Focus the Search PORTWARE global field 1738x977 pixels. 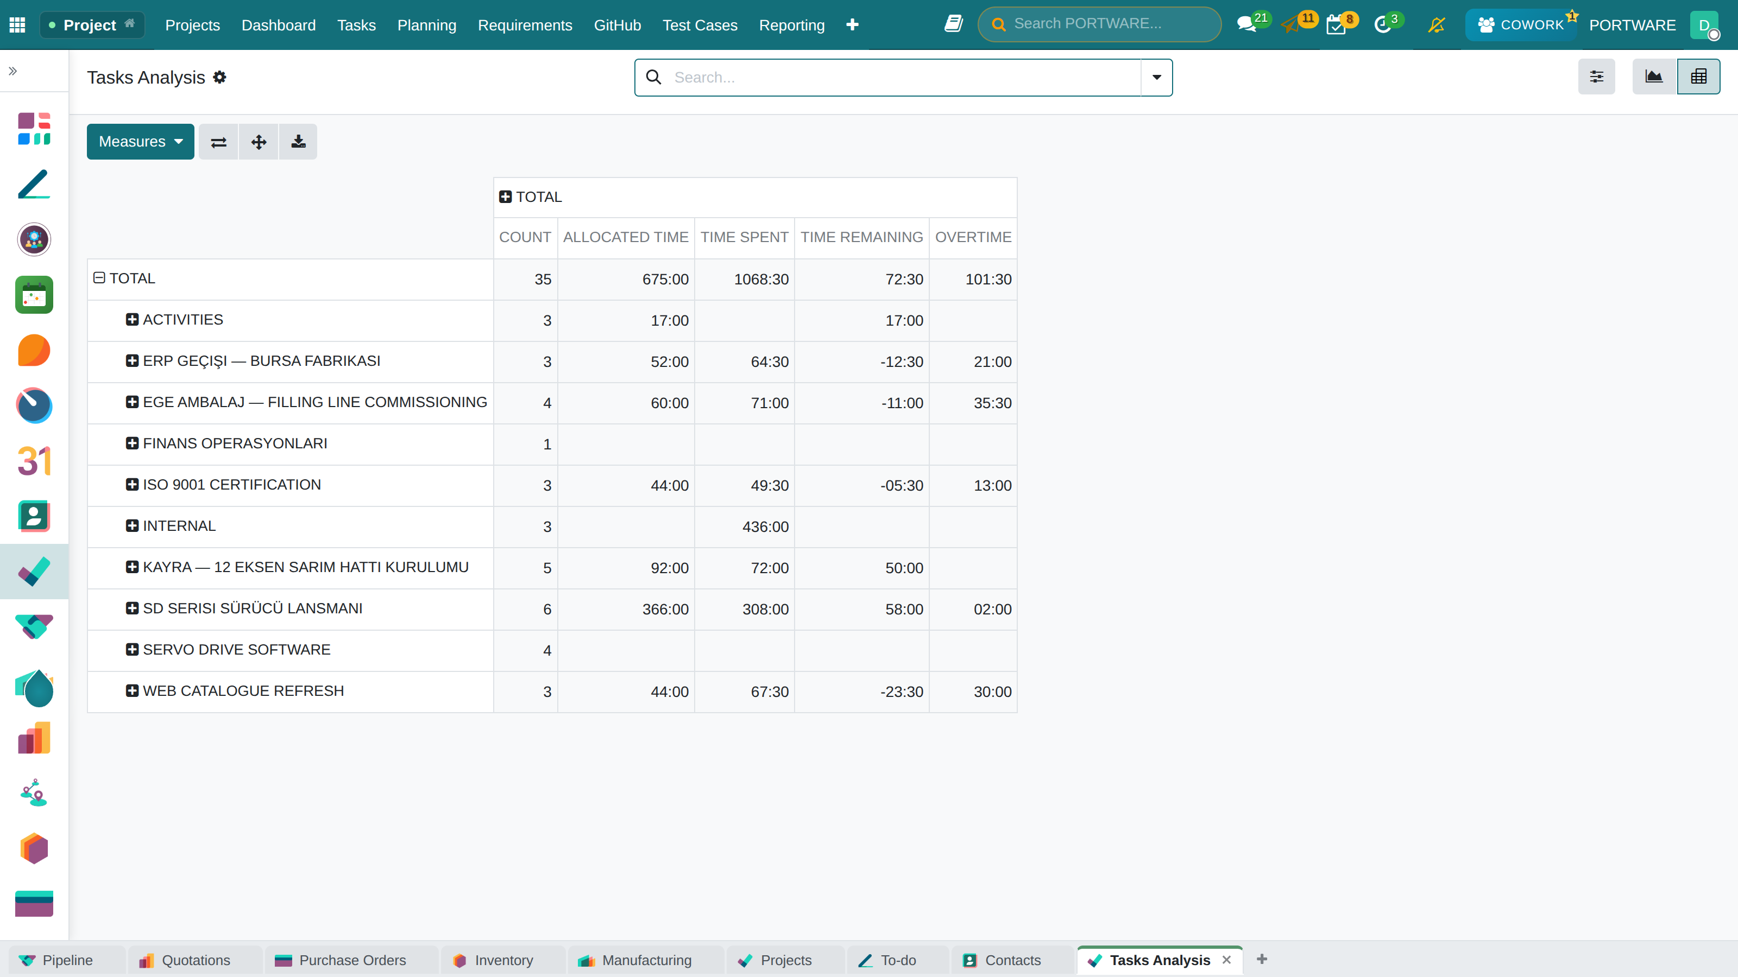point(1100,24)
